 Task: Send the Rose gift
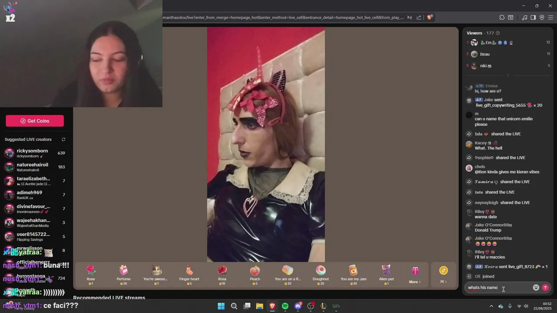91,275
